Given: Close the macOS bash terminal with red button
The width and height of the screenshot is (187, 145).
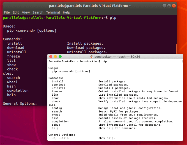Looking at the screenshot, I should 51,57.
